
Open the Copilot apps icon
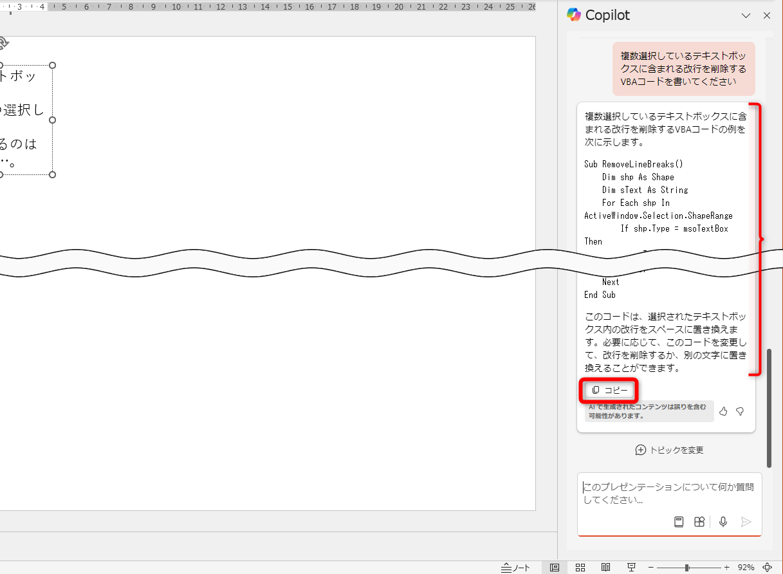coord(699,522)
